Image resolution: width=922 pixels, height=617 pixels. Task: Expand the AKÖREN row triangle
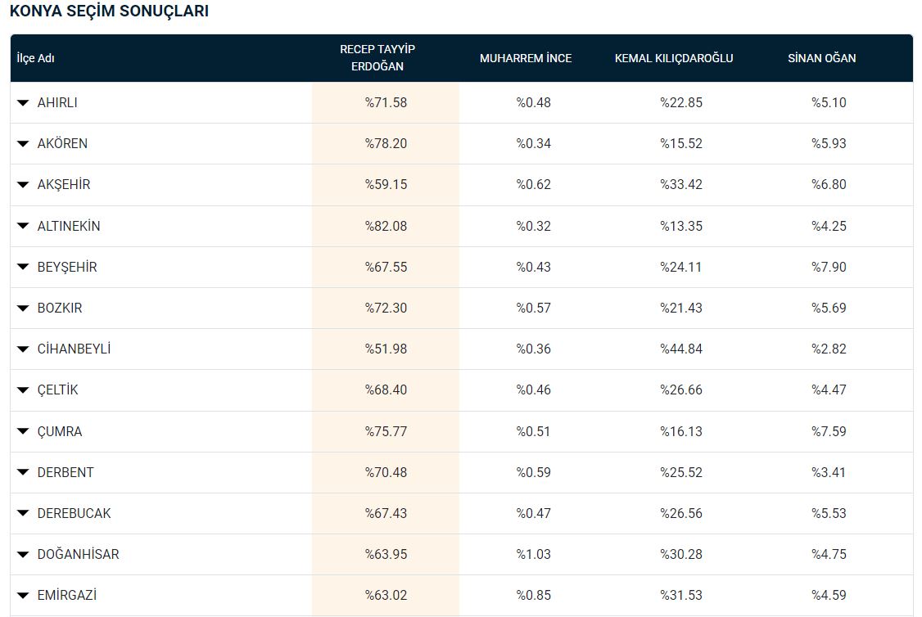click(x=23, y=144)
